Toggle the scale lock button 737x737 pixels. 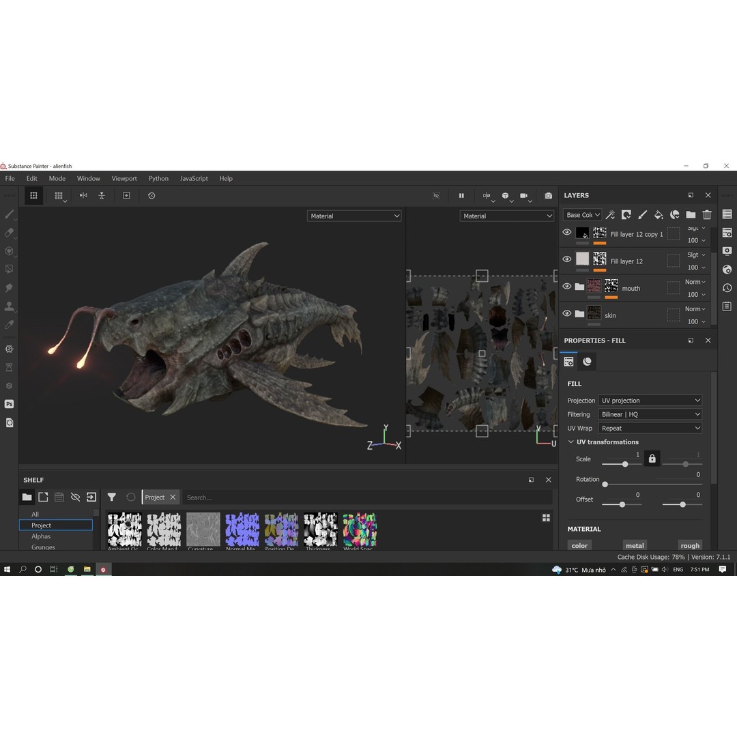[x=652, y=459]
